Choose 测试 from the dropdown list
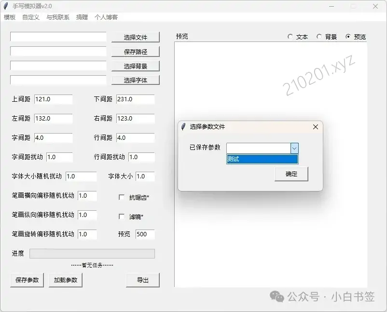This screenshot has height=312, width=387. (262, 159)
